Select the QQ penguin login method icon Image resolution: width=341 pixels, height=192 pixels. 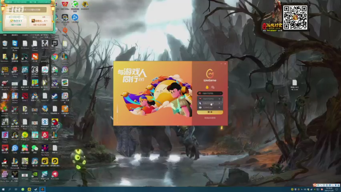pos(207,87)
